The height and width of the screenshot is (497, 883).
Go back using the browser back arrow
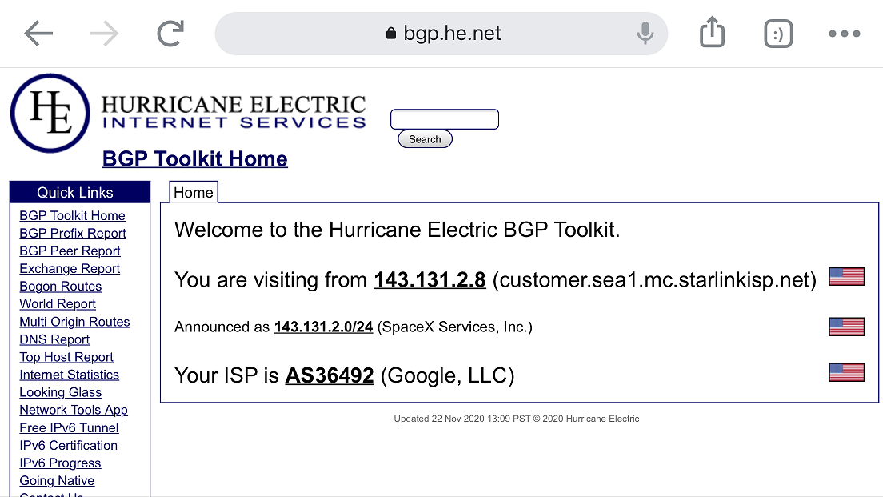(38, 34)
